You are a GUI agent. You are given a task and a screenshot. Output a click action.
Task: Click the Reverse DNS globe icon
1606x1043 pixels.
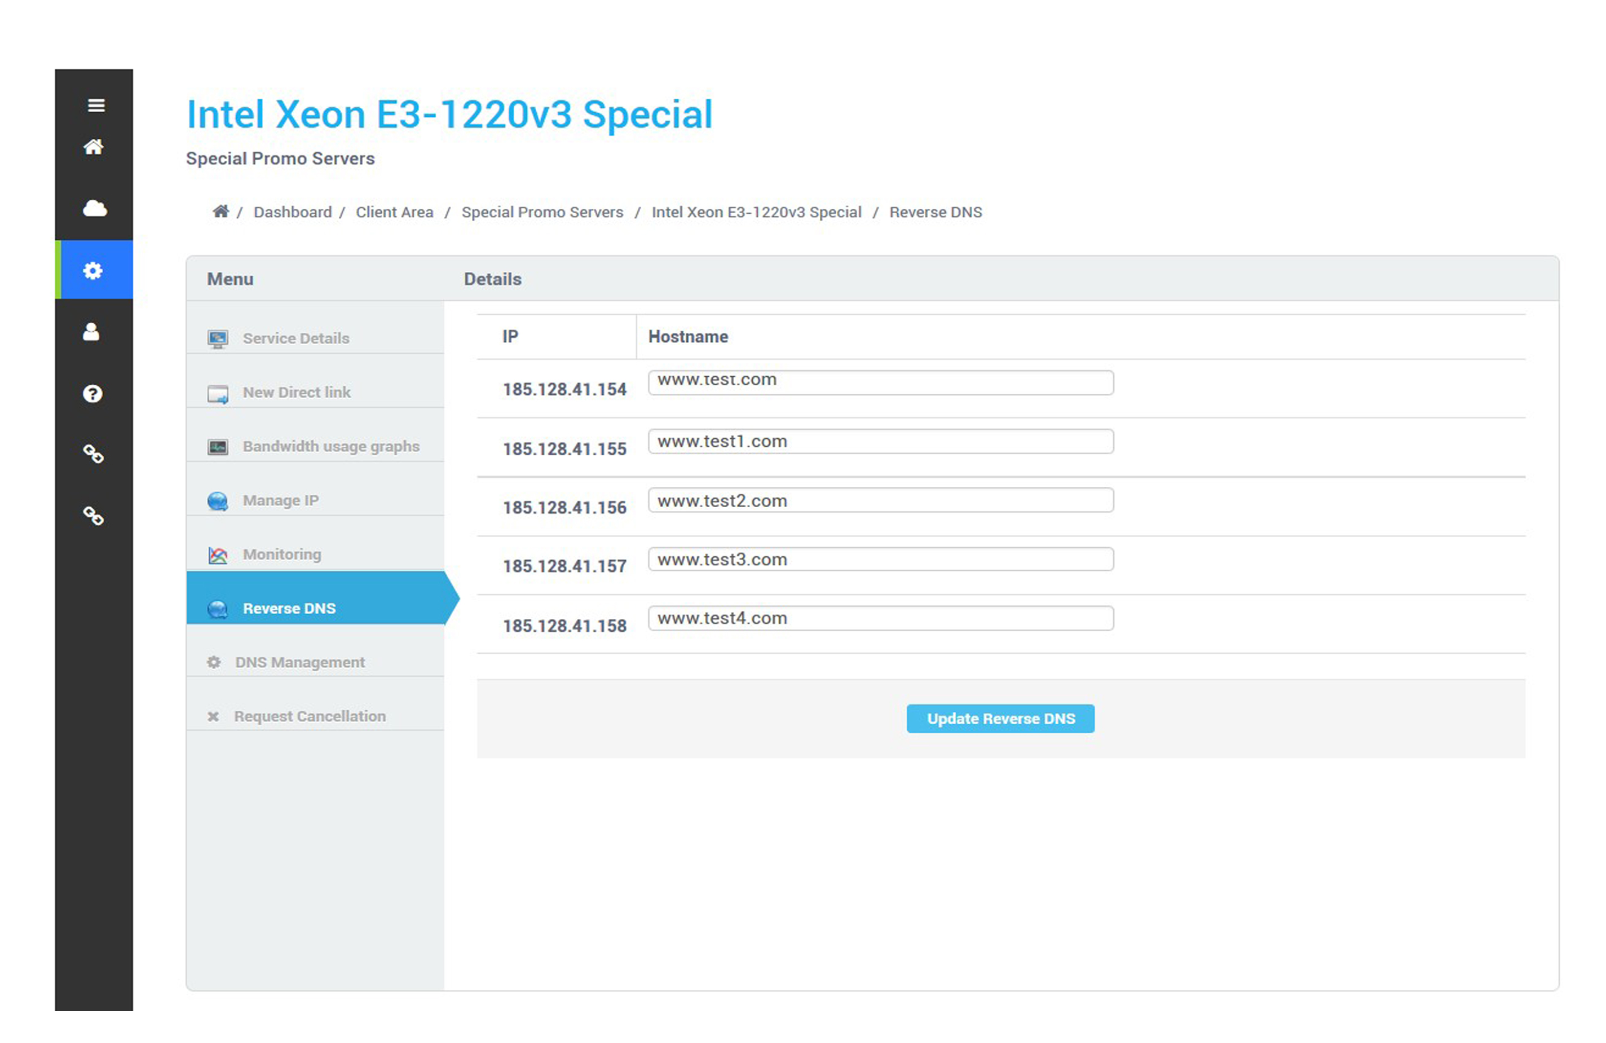tap(218, 609)
